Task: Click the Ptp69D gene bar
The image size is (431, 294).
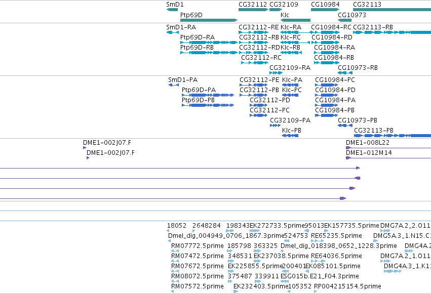Action: tap(209, 20)
